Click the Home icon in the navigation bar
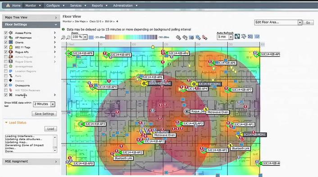 pos(8,5)
